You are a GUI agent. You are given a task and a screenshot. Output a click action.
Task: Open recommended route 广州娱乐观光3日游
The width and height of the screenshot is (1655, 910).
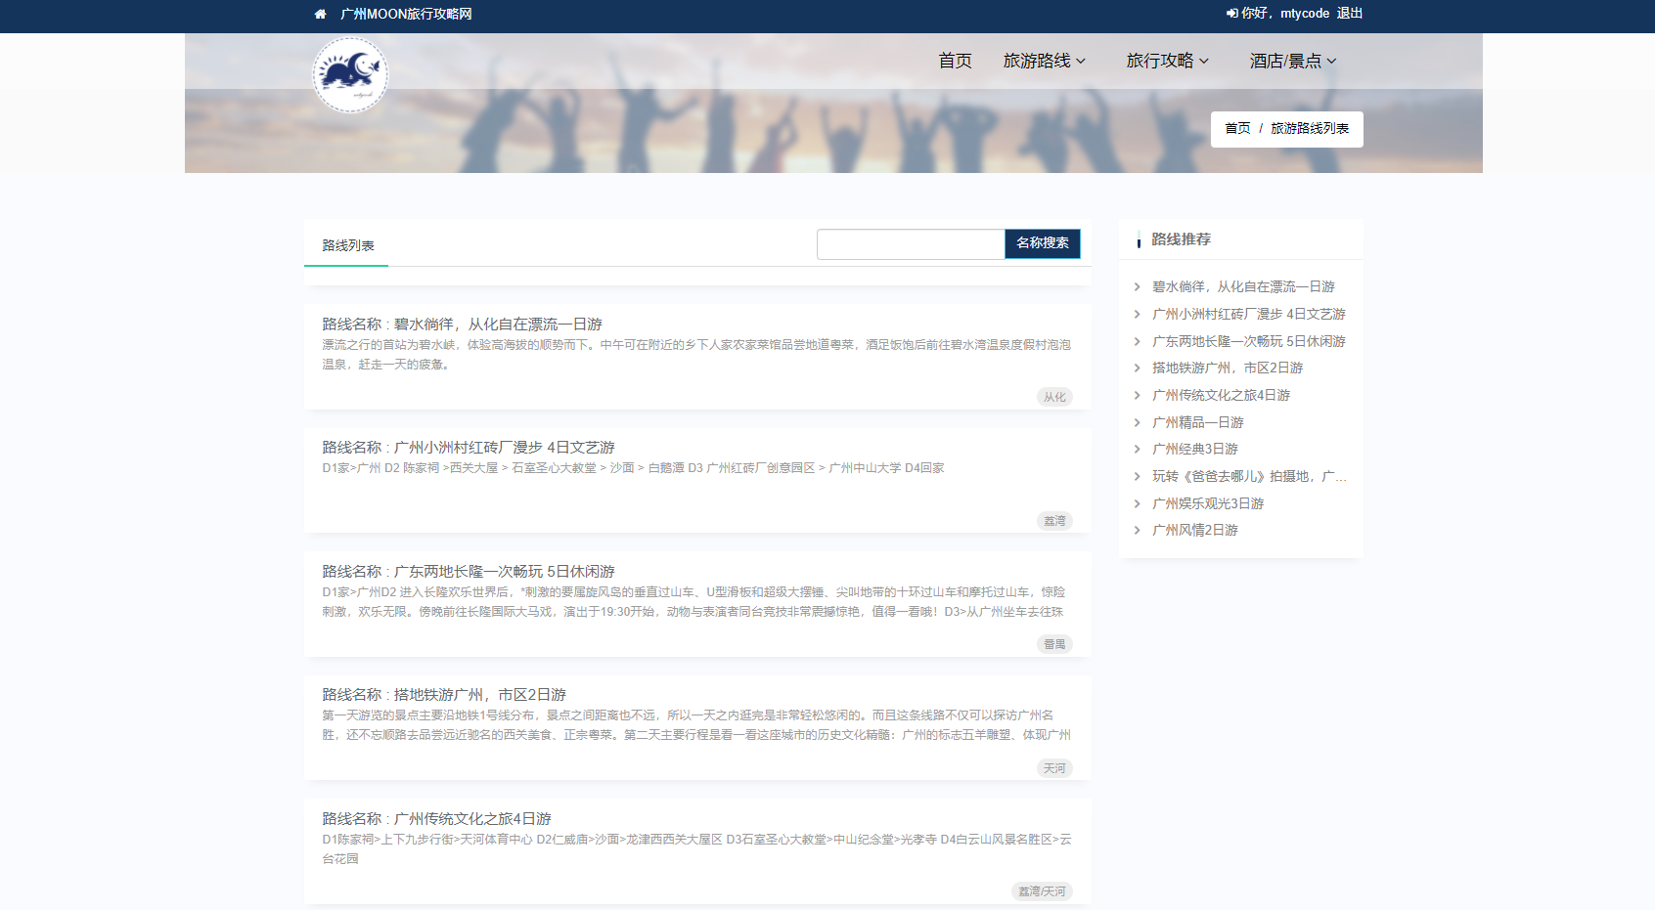click(x=1208, y=503)
